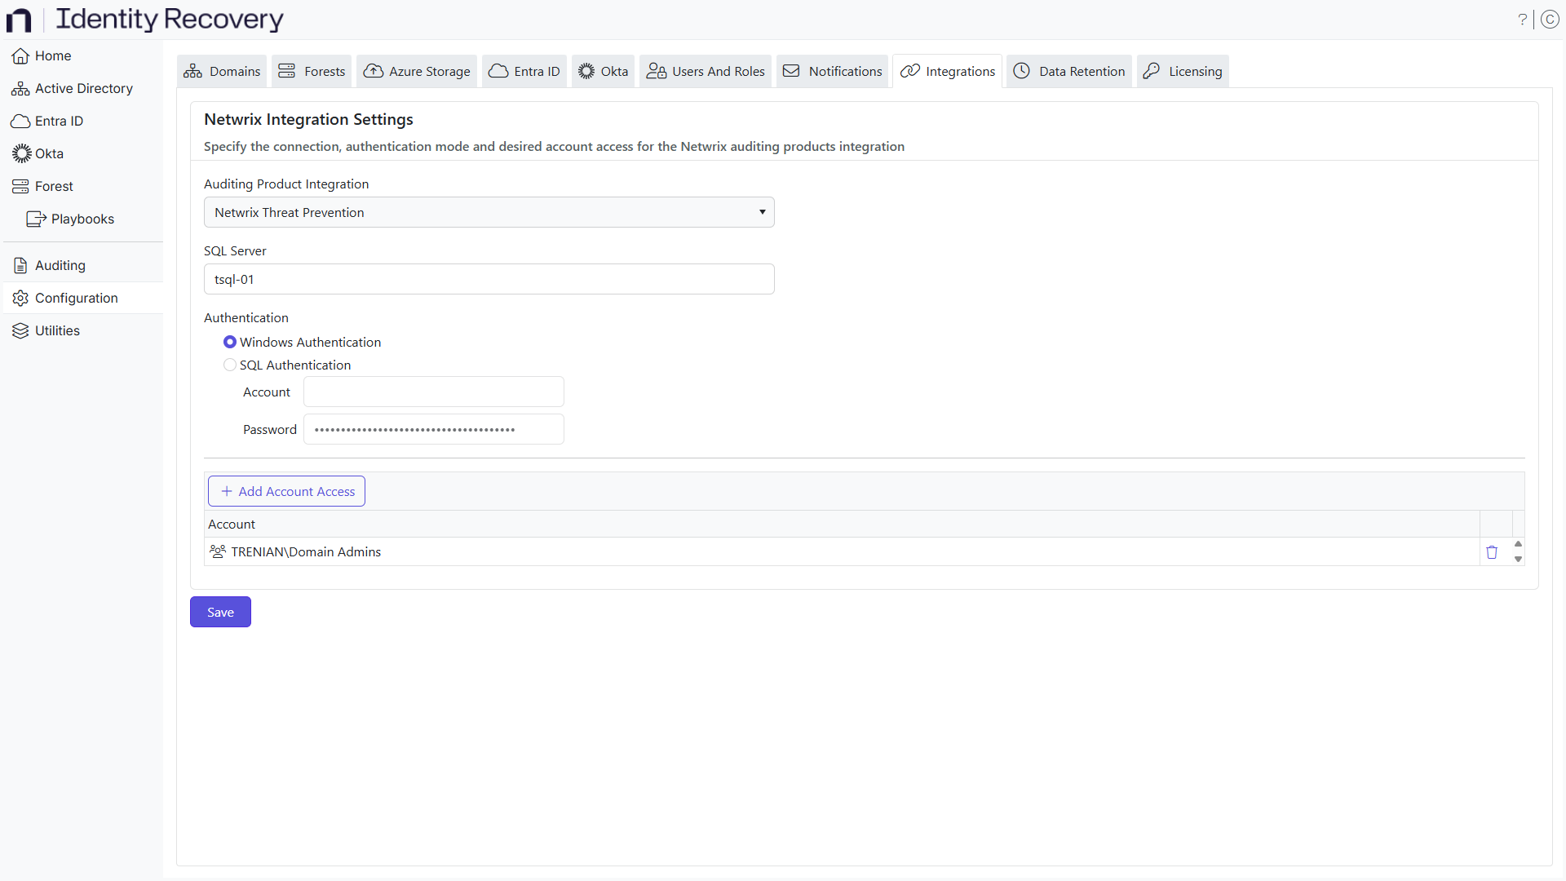This screenshot has width=1566, height=881.
Task: Select the Active Directory sidebar icon
Action: coord(82,88)
